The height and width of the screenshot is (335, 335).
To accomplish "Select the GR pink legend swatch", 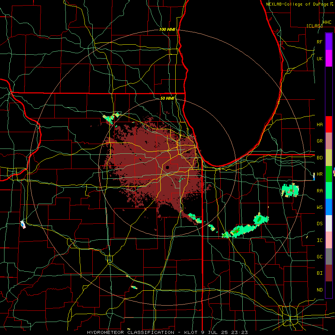I will (x=329, y=141).
